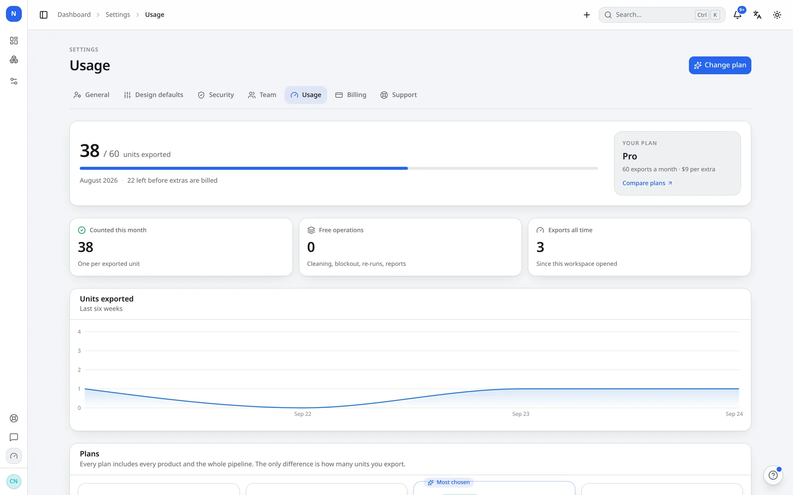Click '22 left before extras are billed'

[x=172, y=180]
